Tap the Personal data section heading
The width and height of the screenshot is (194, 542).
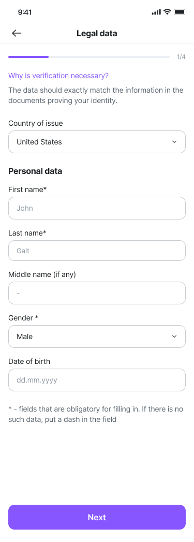pos(35,171)
